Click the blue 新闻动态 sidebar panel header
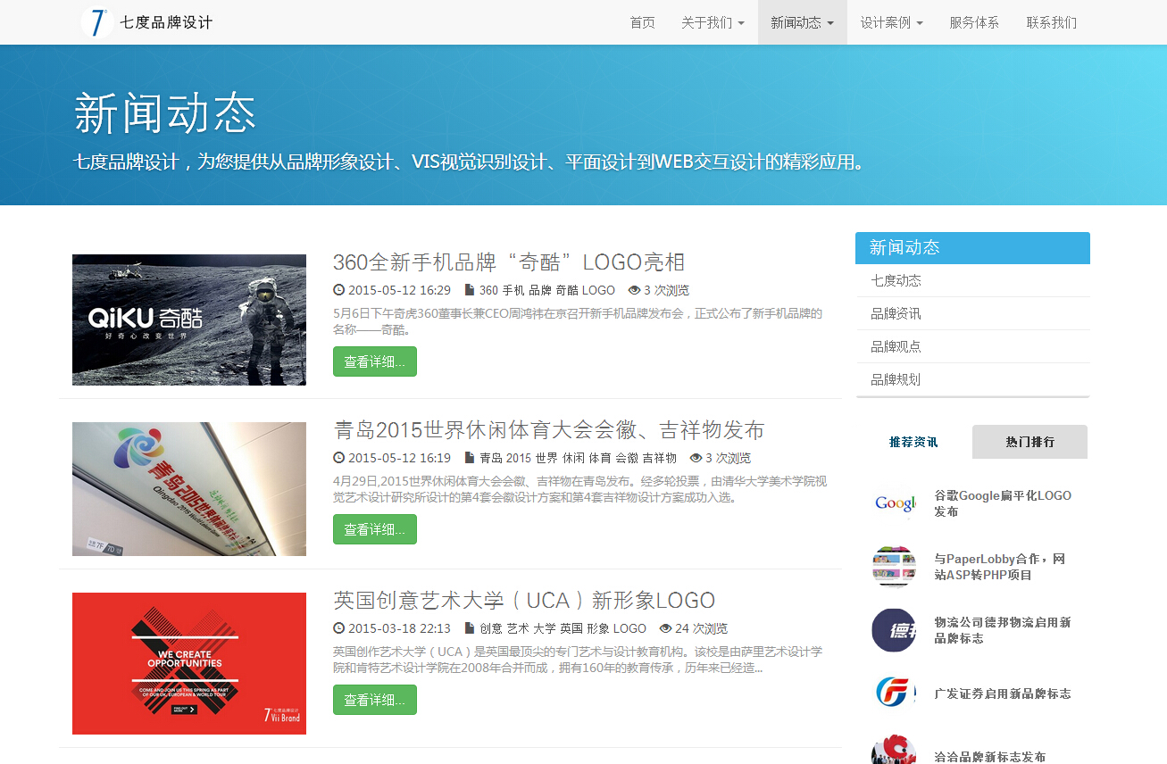 972,248
